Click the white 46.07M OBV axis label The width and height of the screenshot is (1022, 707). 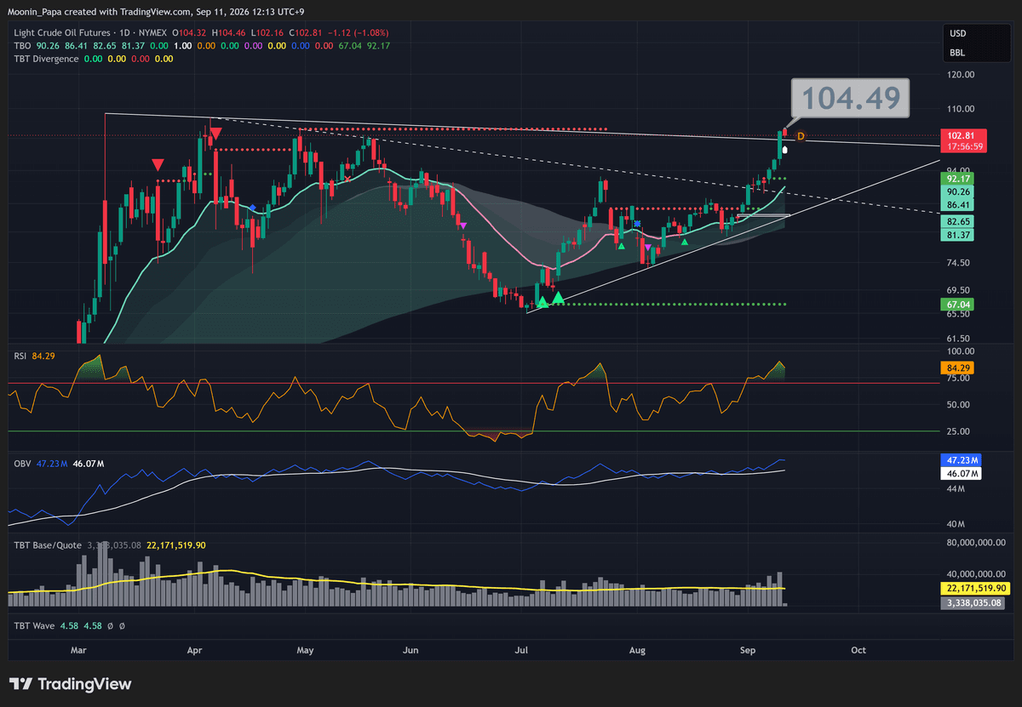click(x=962, y=473)
